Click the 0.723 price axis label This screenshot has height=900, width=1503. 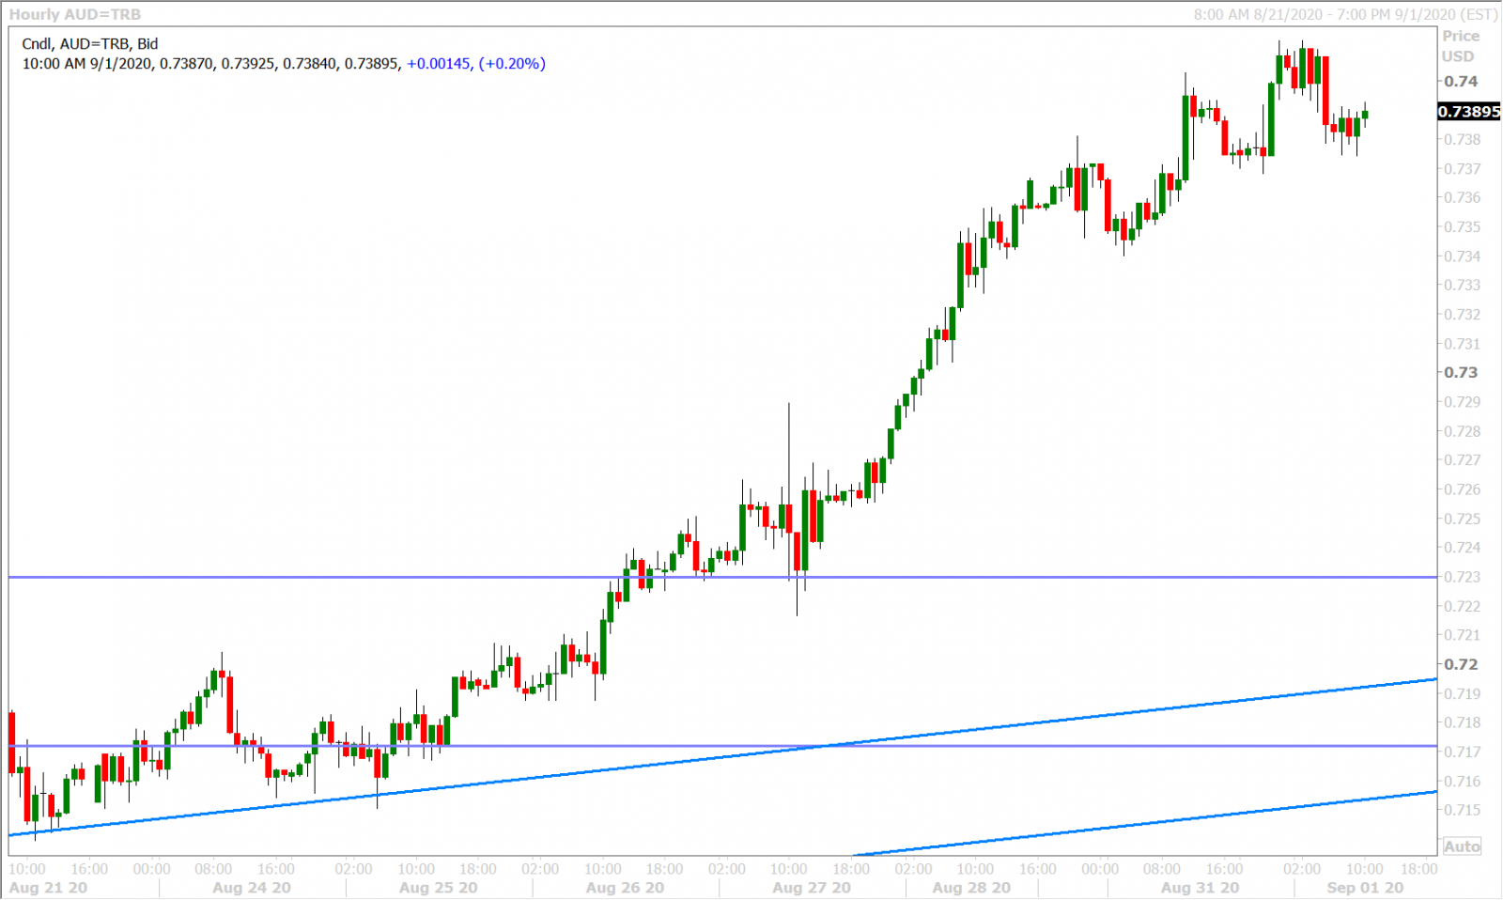pos(1463,577)
